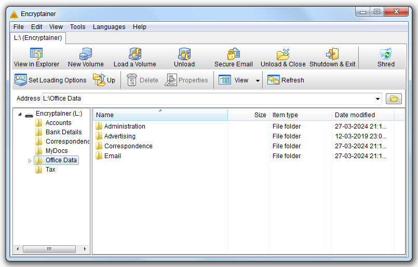
Task: Open the Help menu
Action: coord(140,27)
